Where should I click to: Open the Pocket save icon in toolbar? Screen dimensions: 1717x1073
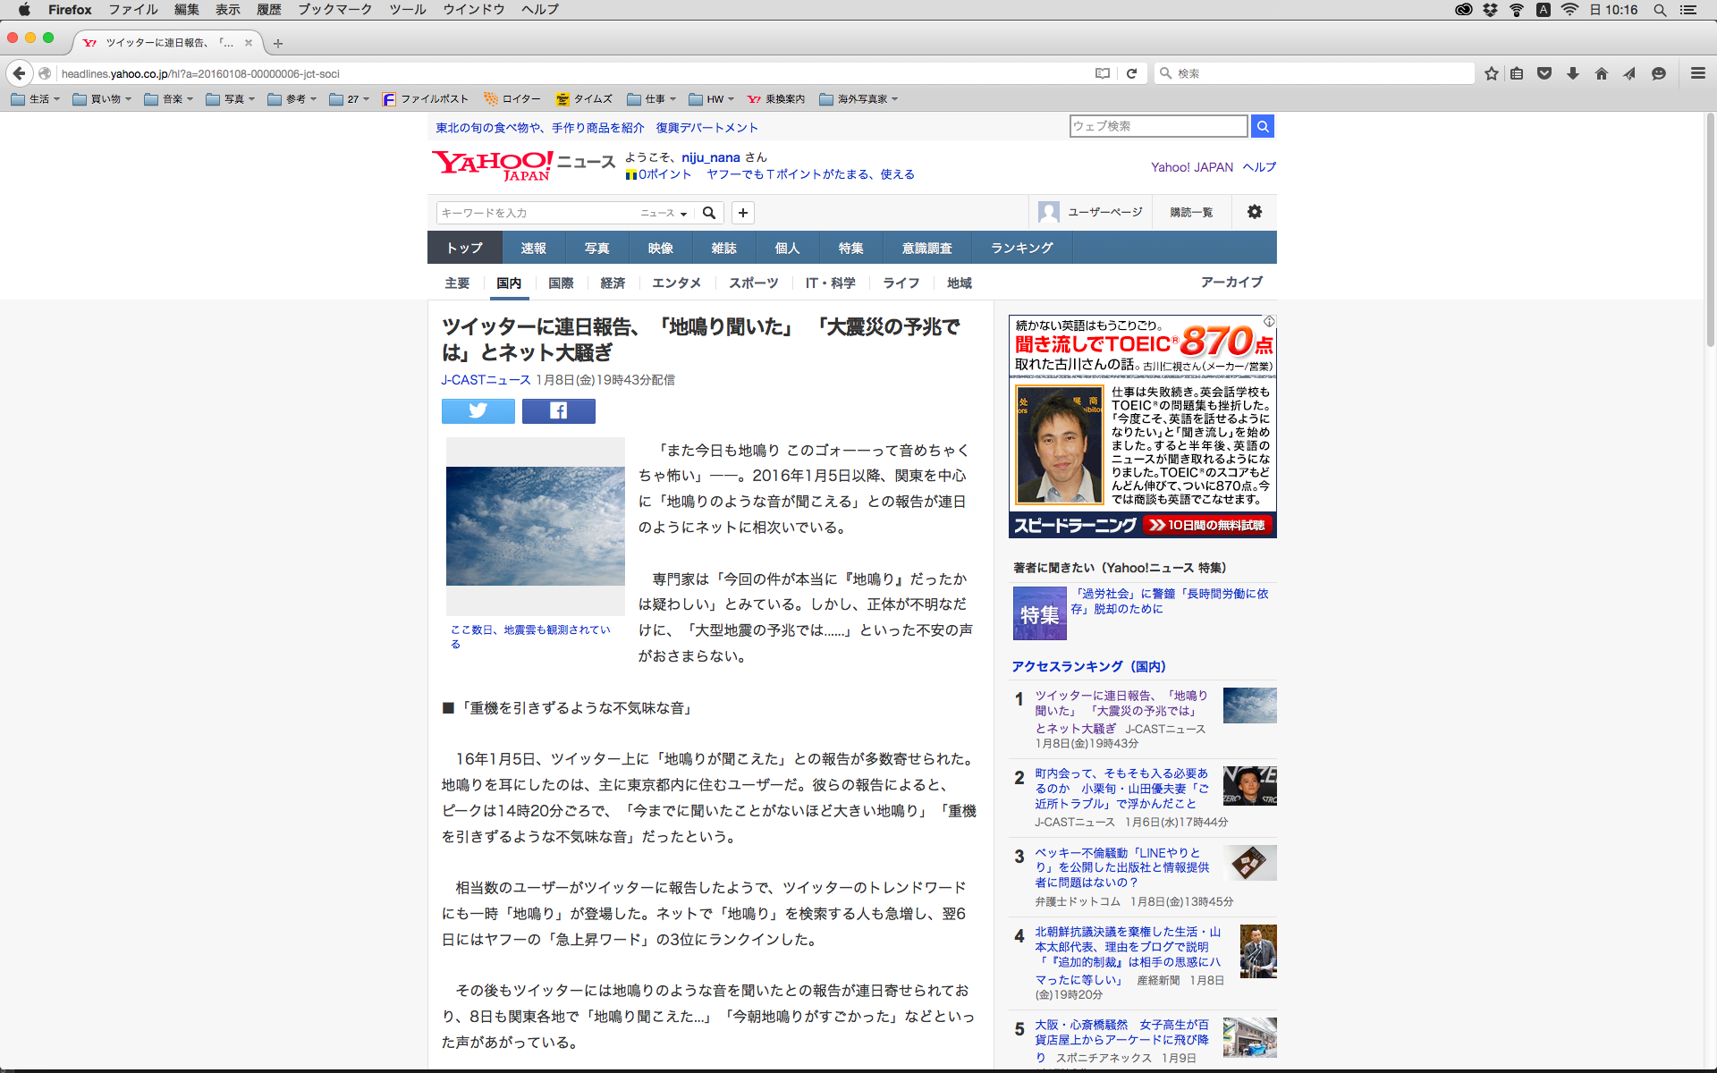(1544, 73)
